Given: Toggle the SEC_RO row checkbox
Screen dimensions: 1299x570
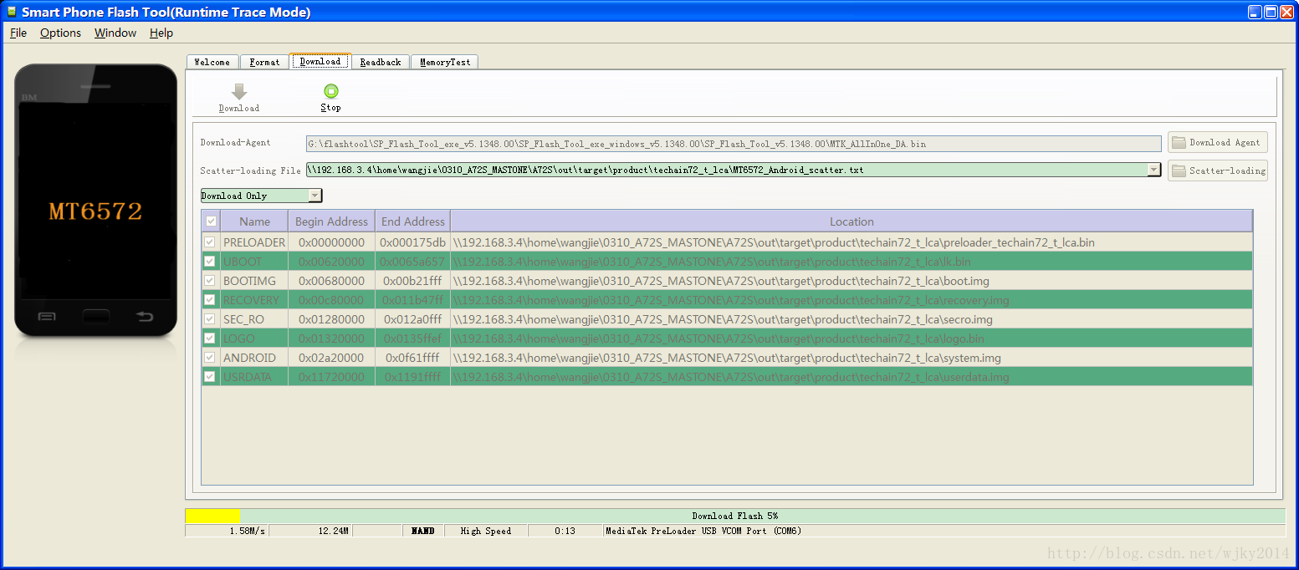Looking at the screenshot, I should (211, 319).
